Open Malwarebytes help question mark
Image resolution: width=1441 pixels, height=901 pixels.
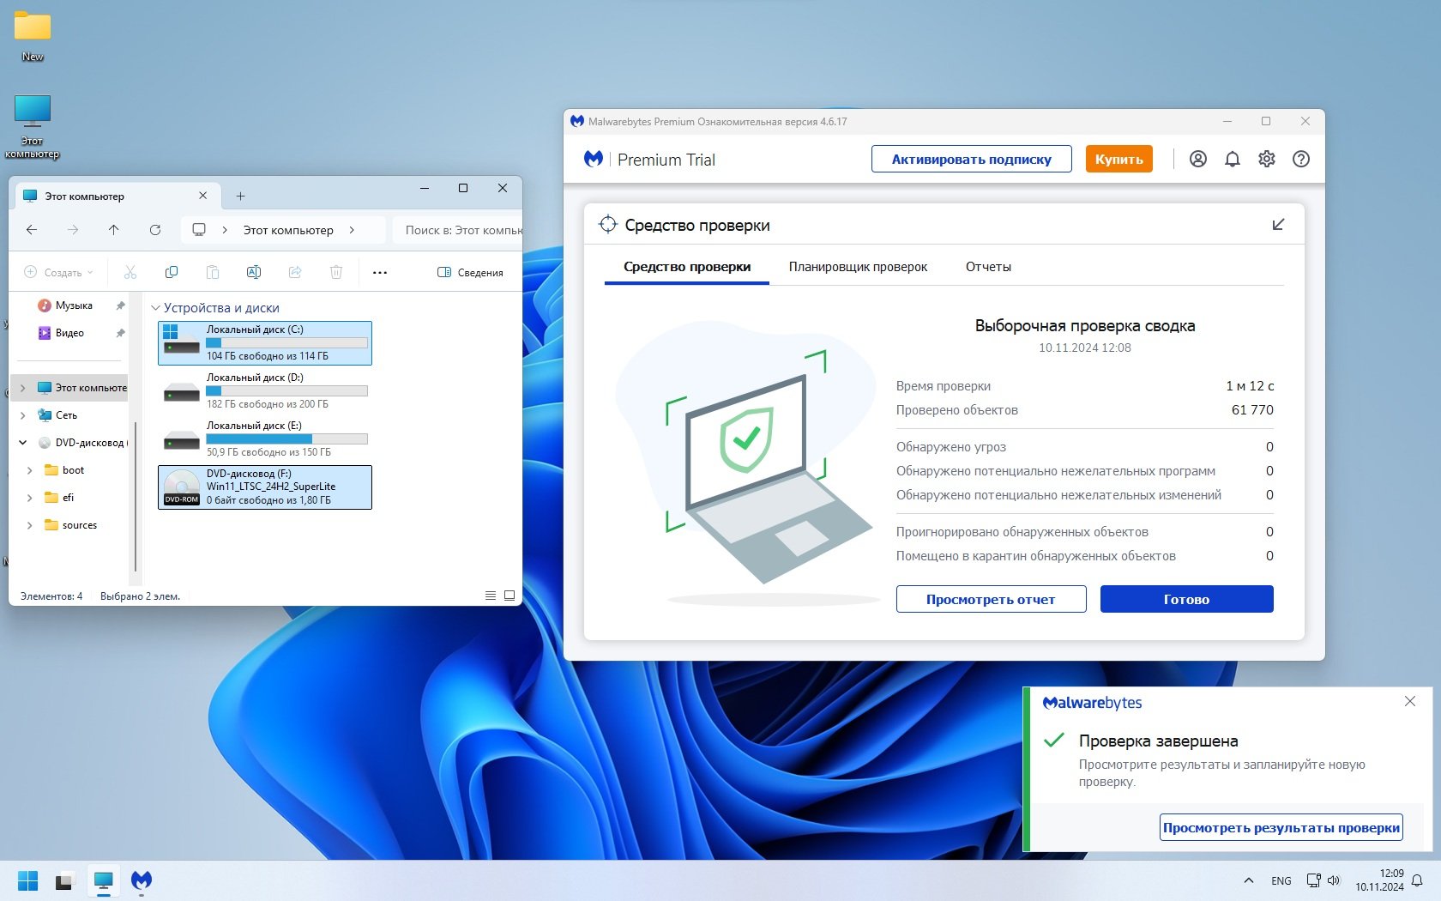(1301, 159)
